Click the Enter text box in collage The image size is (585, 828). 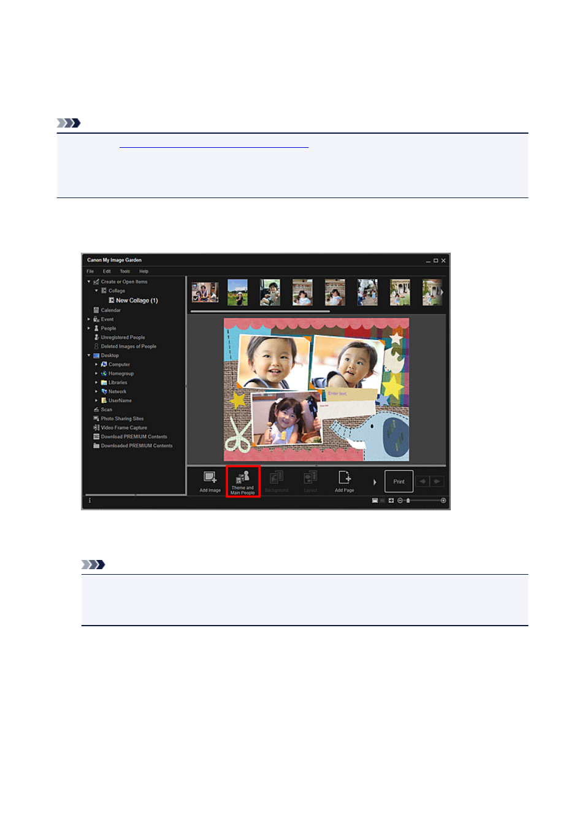point(351,395)
